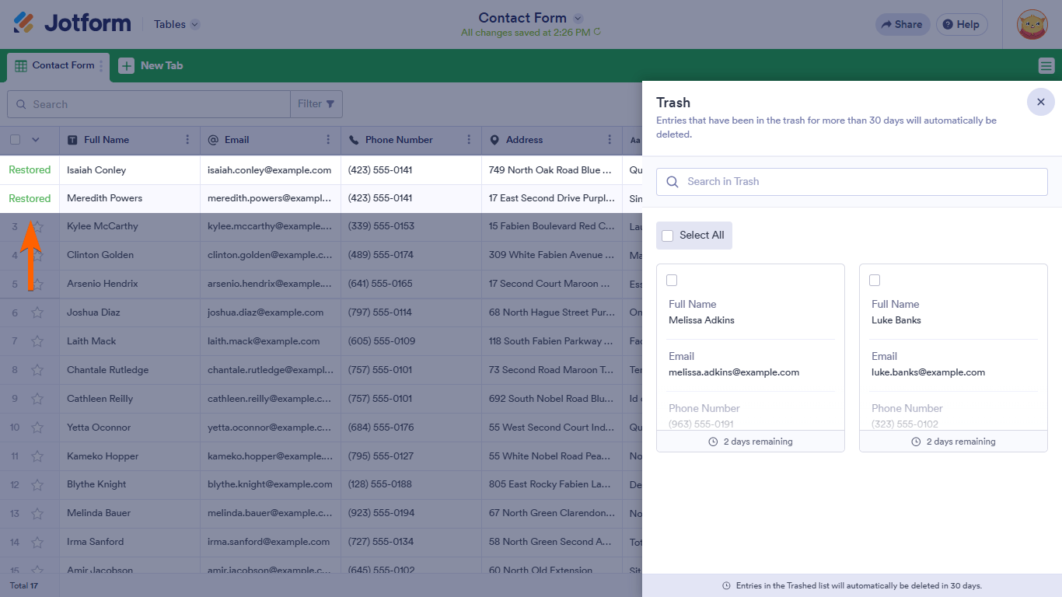Screen dimensions: 1062x597
Task: Open the Help button
Action: (x=962, y=24)
